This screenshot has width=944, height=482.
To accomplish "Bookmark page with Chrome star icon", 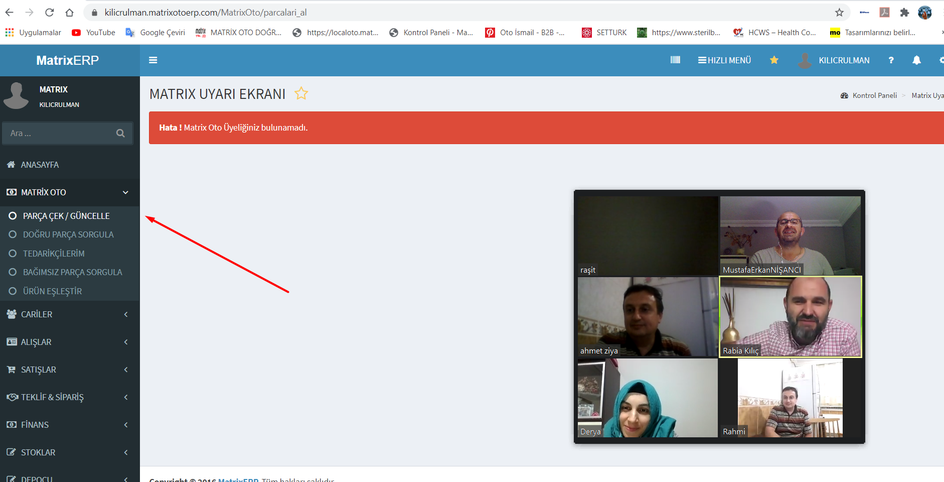I will point(839,13).
